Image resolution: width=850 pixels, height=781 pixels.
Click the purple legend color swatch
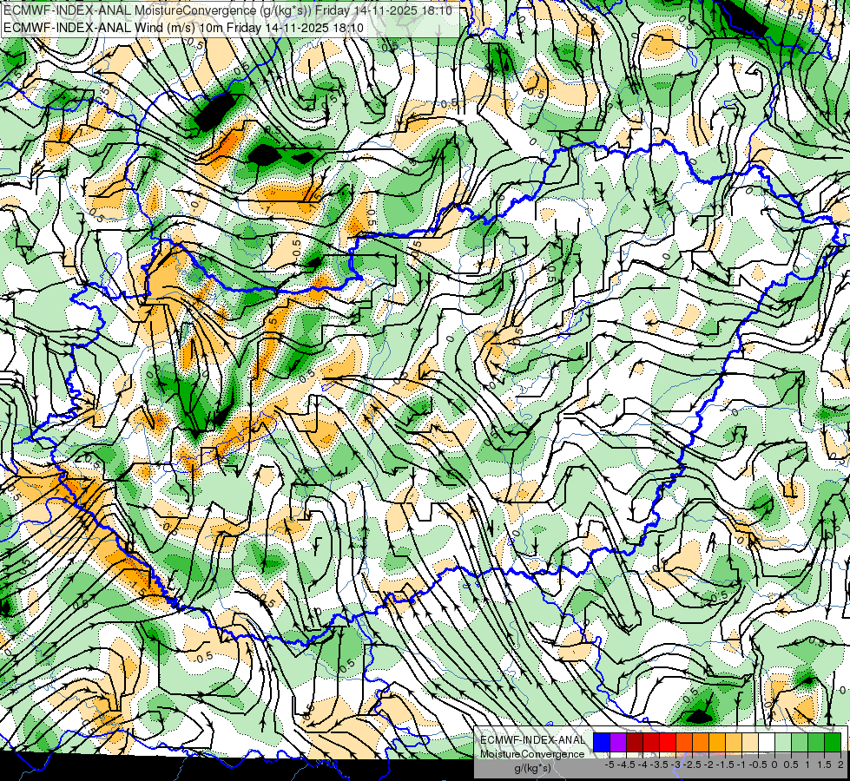coord(618,742)
